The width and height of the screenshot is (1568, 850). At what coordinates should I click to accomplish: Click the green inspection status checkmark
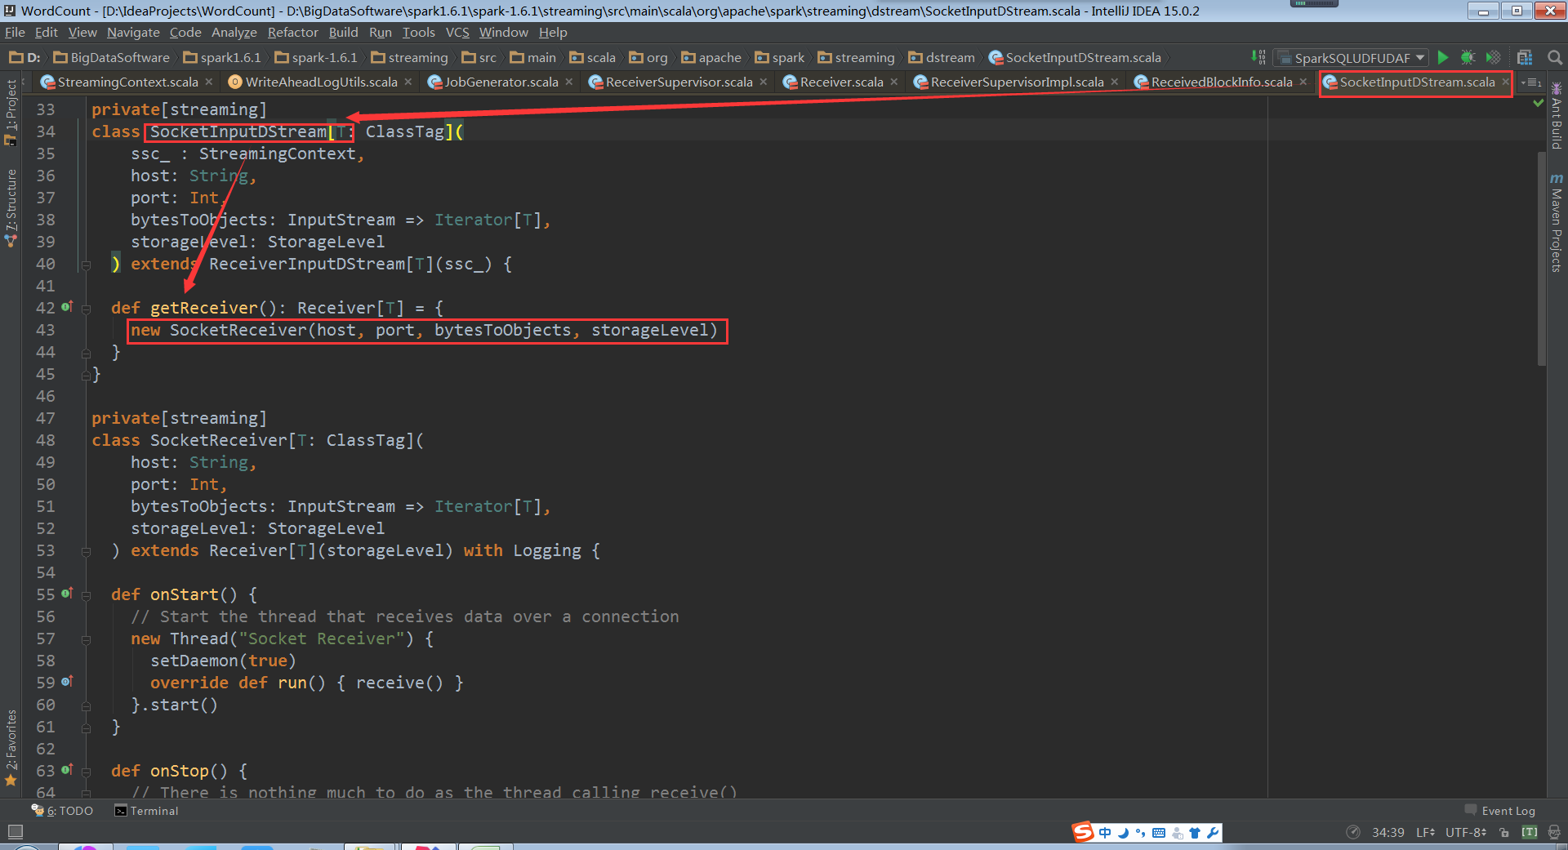click(1539, 103)
